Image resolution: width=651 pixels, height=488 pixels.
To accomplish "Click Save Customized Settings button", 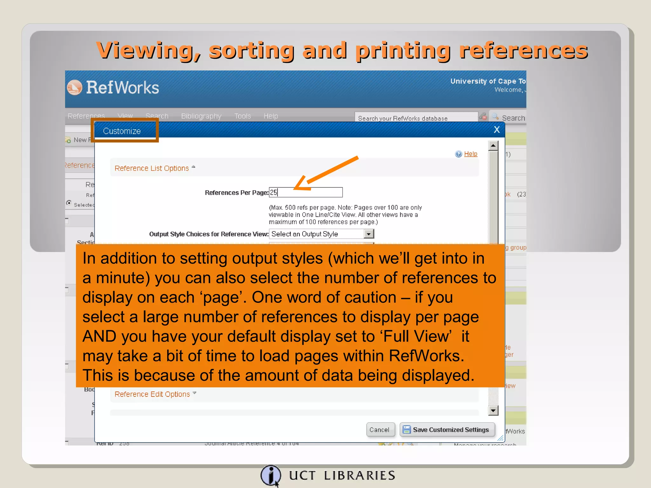I will (447, 430).
